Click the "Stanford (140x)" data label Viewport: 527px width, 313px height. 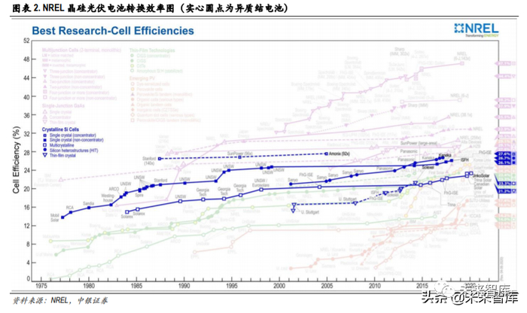[149, 160]
